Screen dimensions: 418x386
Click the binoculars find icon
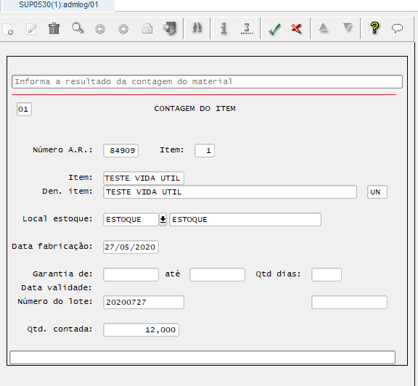(x=197, y=28)
